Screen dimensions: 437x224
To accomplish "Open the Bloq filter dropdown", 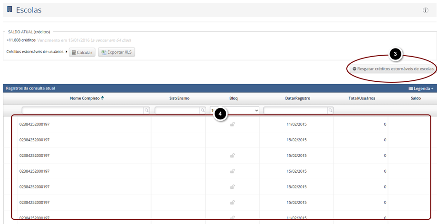I will tap(235, 110).
